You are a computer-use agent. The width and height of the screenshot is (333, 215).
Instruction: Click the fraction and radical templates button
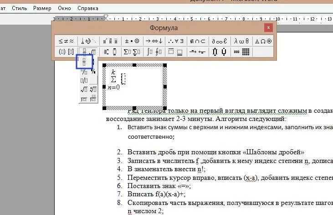88,52
